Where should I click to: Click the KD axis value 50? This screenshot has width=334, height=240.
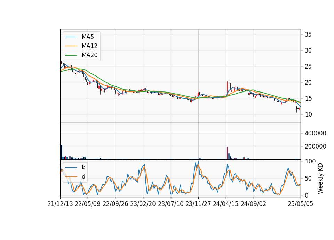coord(308,178)
